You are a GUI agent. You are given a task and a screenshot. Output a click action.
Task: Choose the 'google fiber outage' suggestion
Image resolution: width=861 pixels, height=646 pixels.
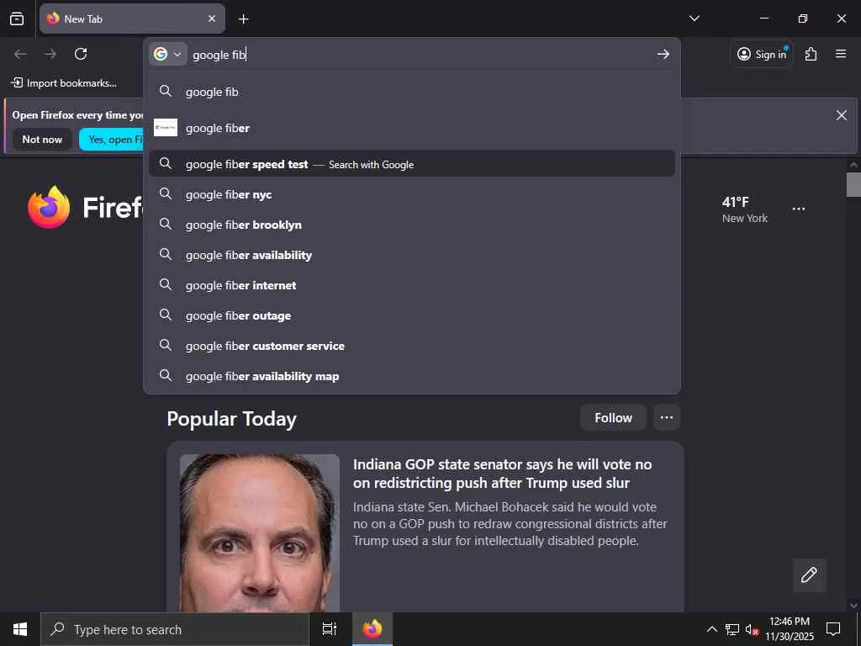coord(412,315)
